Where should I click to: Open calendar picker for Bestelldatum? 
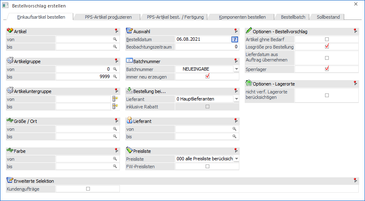[235, 39]
